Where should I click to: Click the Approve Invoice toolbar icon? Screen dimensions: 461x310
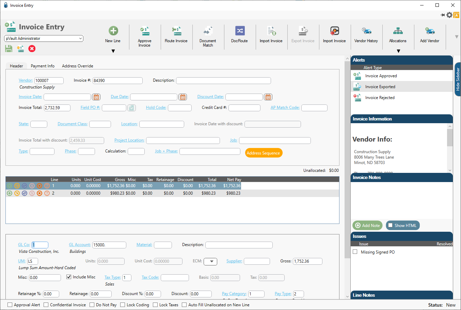[x=145, y=31]
